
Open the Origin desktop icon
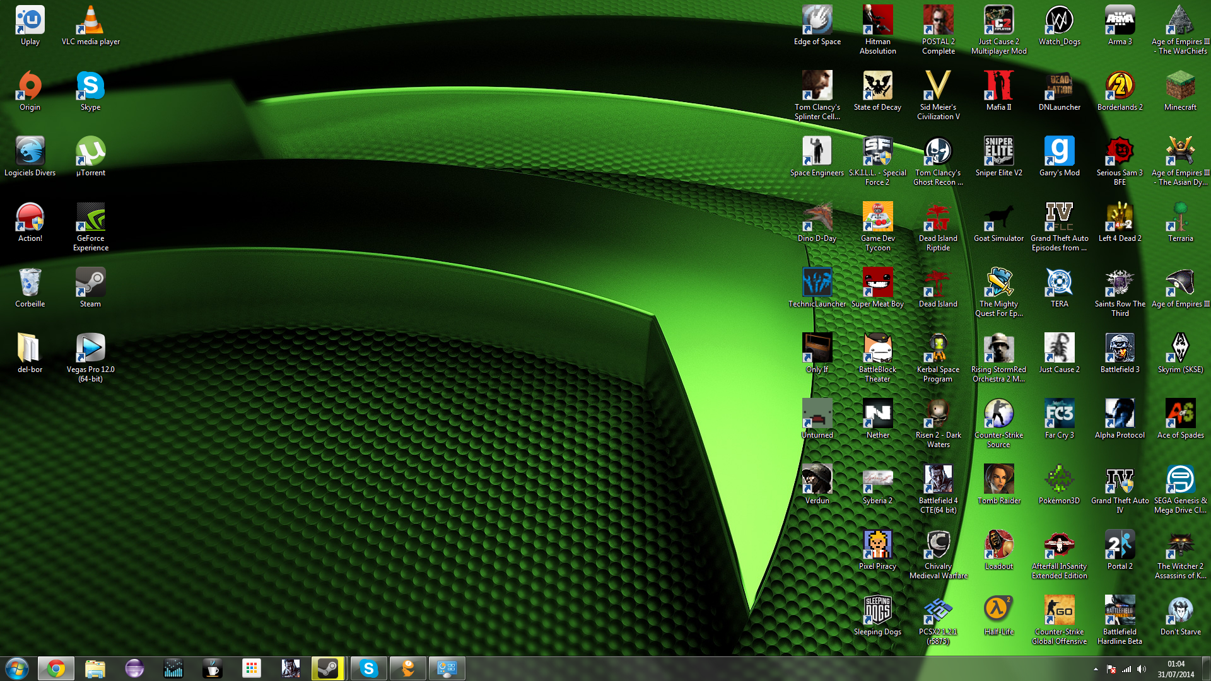coord(30,91)
